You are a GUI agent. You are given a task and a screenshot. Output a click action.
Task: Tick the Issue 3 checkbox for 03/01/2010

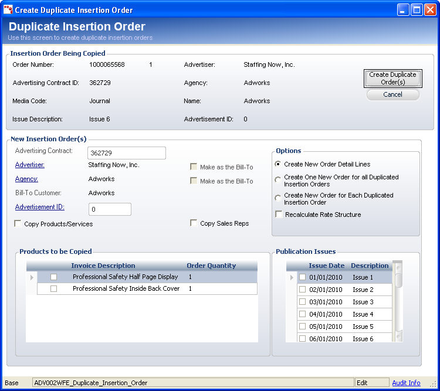click(x=303, y=302)
